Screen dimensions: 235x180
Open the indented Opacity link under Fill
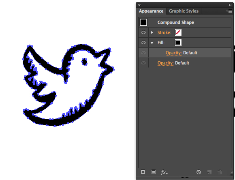point(173,53)
